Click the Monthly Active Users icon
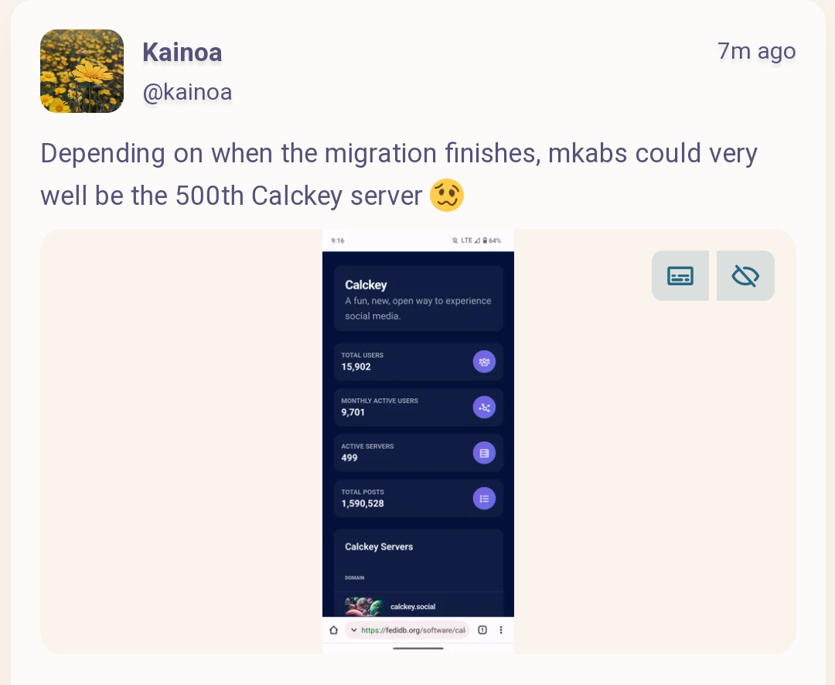Viewport: 835px width, 685px height. [484, 407]
